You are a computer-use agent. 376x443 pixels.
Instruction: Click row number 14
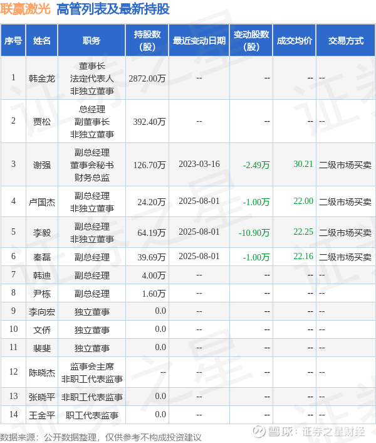(14, 414)
